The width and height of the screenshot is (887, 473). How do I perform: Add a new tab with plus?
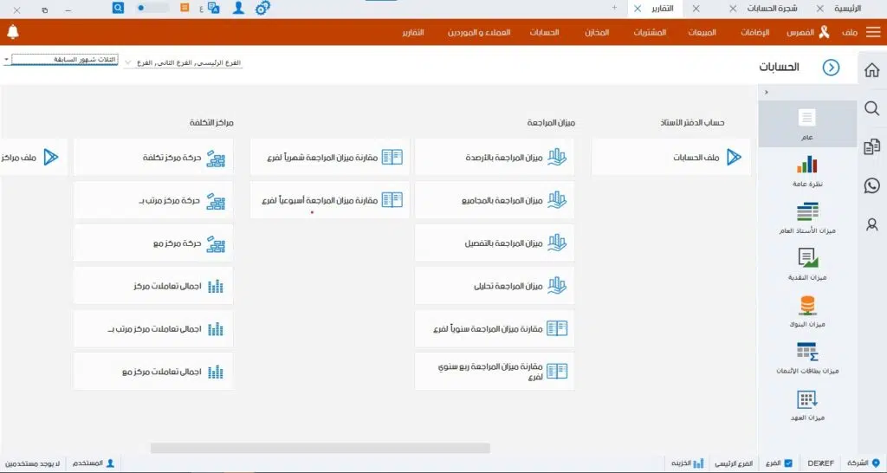click(614, 8)
